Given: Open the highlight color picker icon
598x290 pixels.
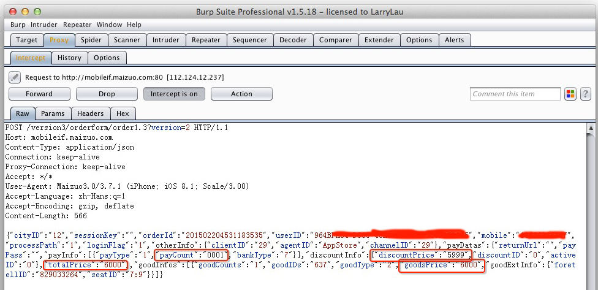Looking at the screenshot, I should [x=570, y=94].
